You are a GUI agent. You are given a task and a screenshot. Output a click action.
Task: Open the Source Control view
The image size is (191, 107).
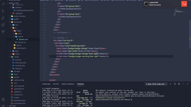[x=3, y=11]
